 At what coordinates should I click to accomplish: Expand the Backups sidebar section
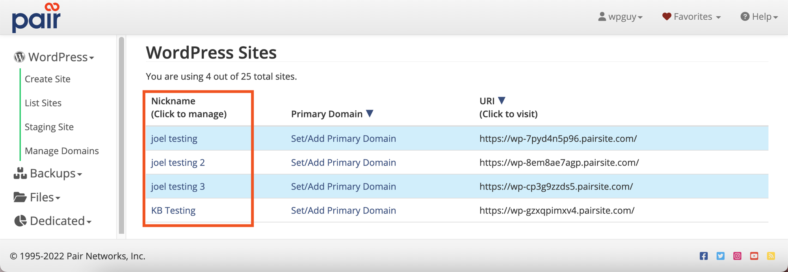[48, 173]
